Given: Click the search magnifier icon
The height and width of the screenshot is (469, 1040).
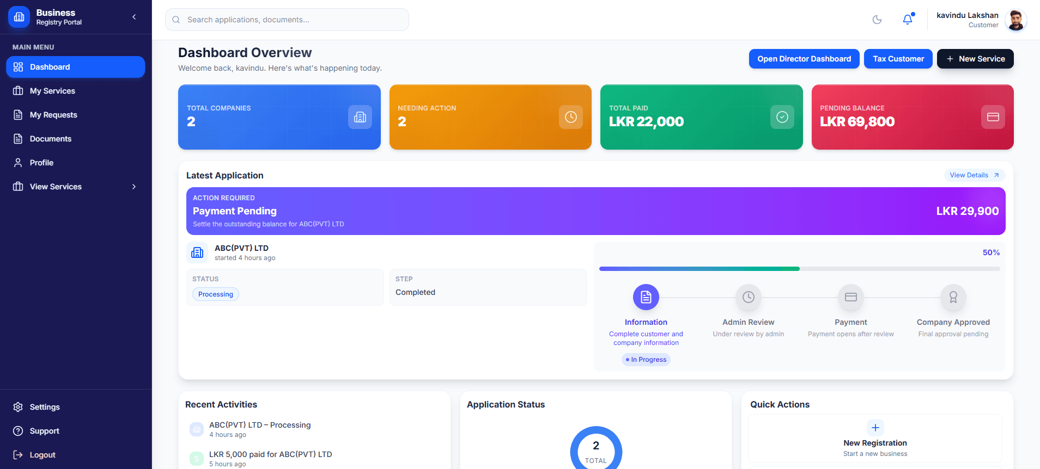Looking at the screenshot, I should click(176, 20).
